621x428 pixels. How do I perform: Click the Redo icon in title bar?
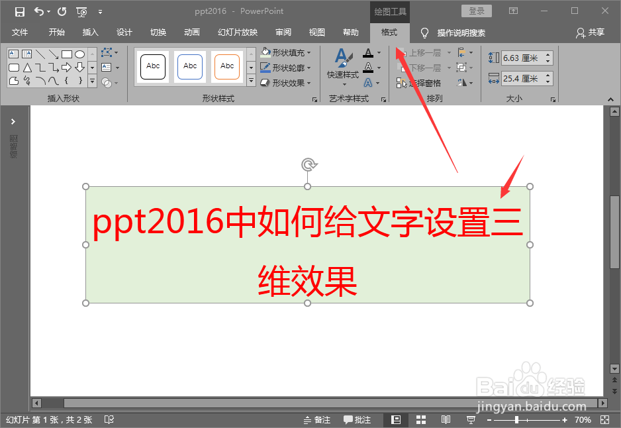point(62,11)
